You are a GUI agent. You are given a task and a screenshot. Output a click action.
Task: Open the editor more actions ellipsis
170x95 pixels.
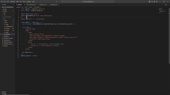[x=168, y=5]
